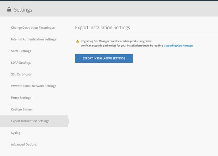Click the Export Installation Settings page heading
This screenshot has width=218, height=156.
coord(102,27)
